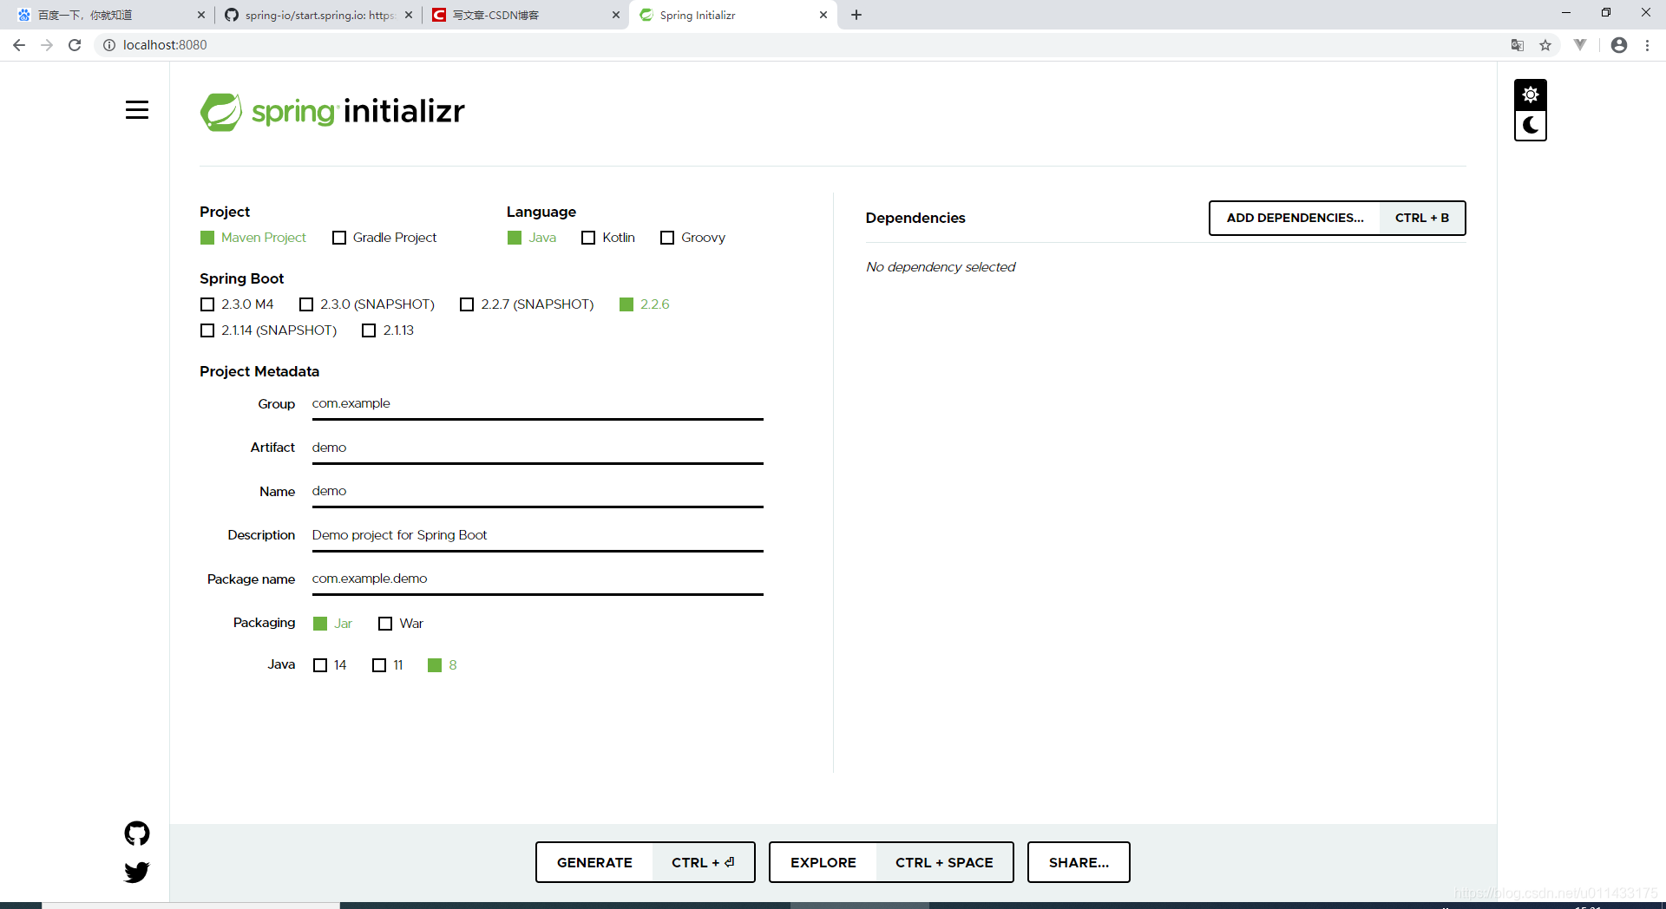Select Java version 14
Image resolution: width=1666 pixels, height=909 pixels.
click(x=330, y=665)
